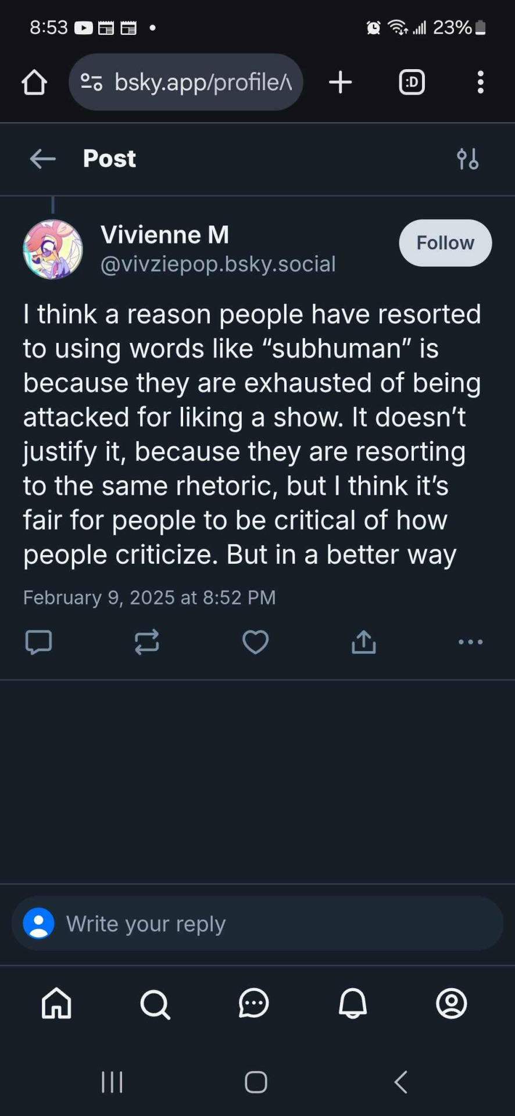Open the Search tab
Image resolution: width=515 pixels, height=1116 pixels.
155,1003
